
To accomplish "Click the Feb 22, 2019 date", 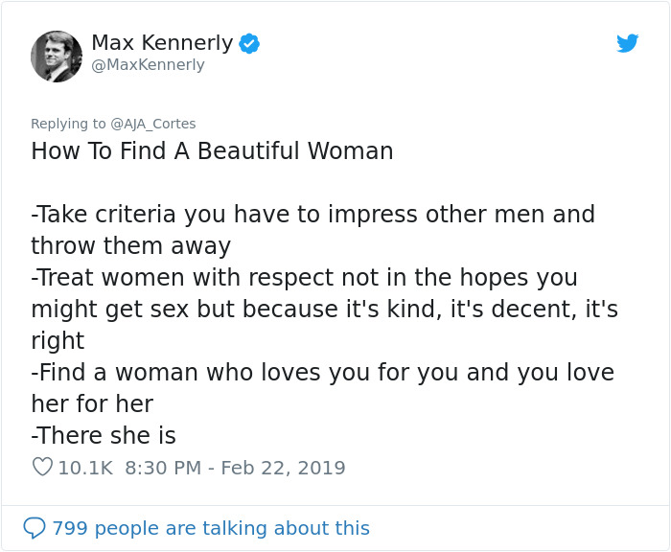I will 283,468.
